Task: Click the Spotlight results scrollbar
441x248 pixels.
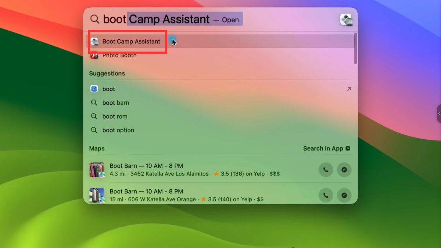Action: pos(355,48)
